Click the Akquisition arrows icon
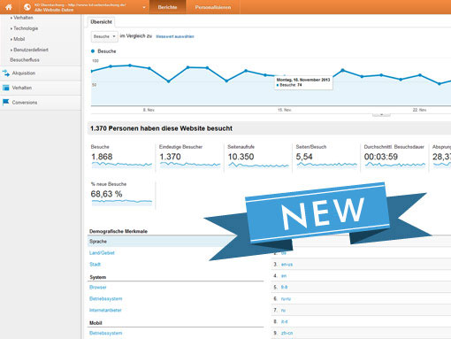451x339 pixels. pyautogui.click(x=6, y=73)
